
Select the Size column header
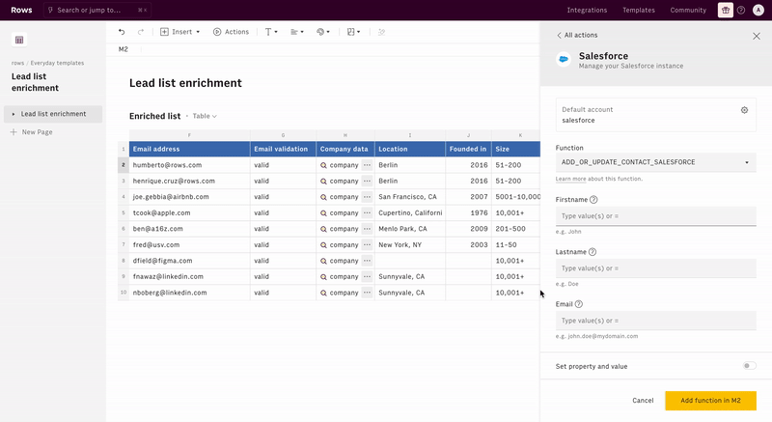click(x=516, y=149)
